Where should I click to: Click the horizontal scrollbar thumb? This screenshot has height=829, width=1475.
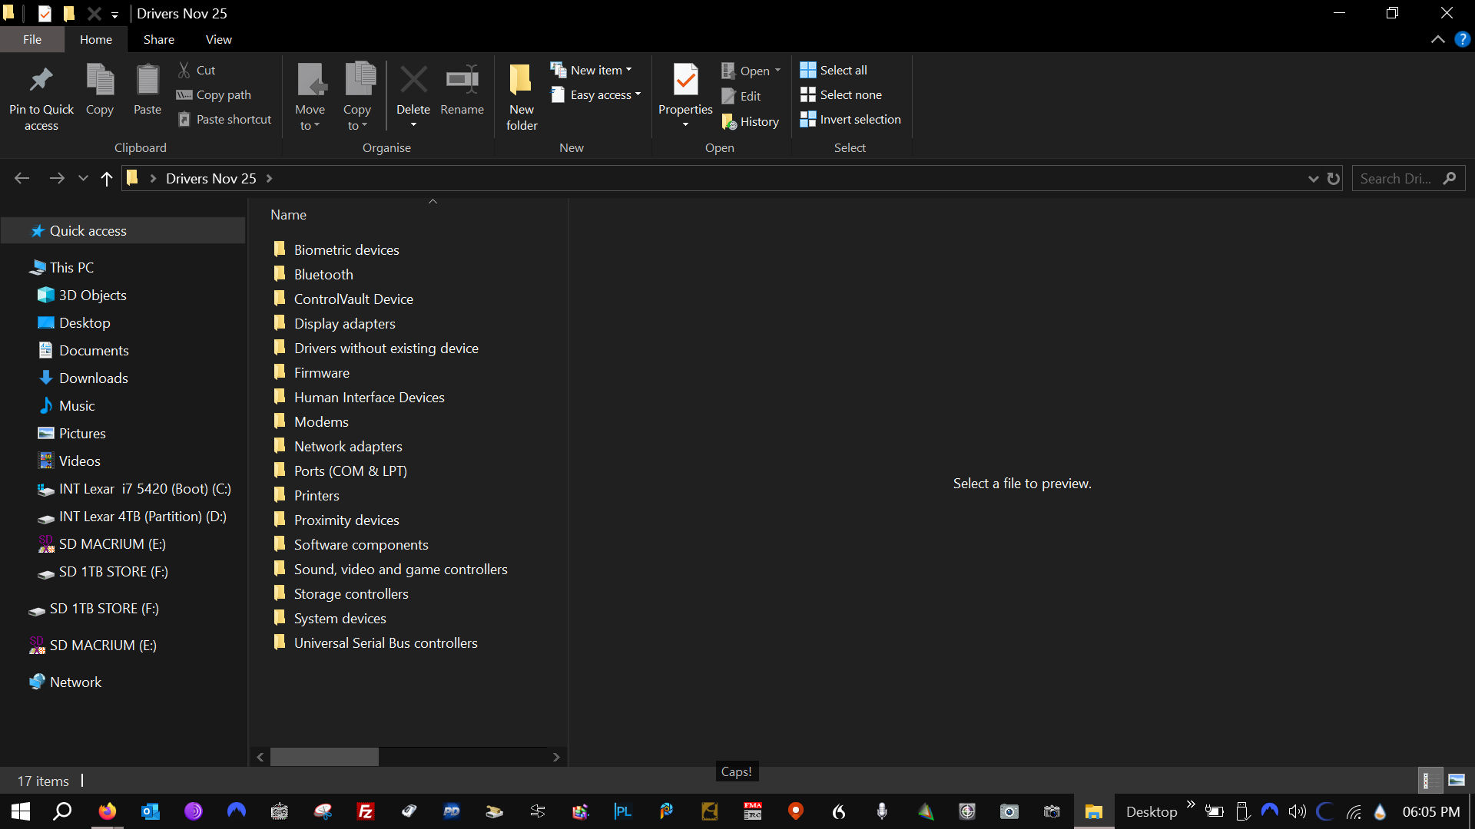324,757
